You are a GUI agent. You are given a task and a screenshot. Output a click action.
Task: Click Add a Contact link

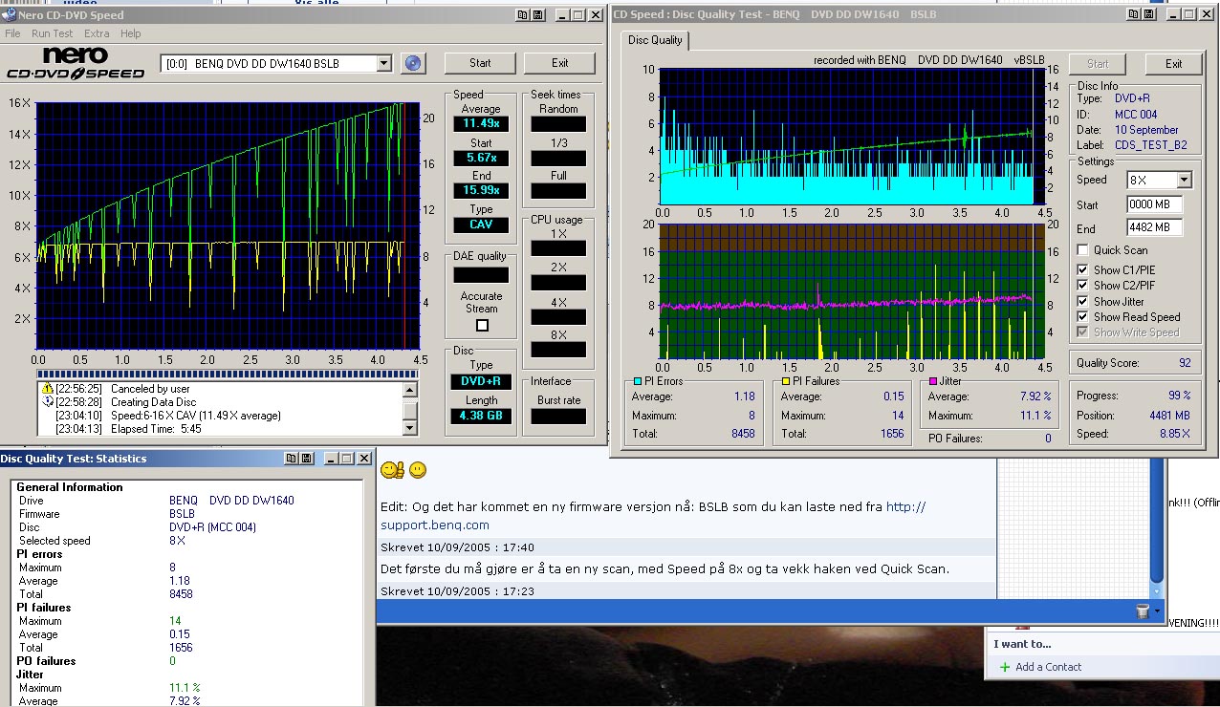pos(1049,667)
